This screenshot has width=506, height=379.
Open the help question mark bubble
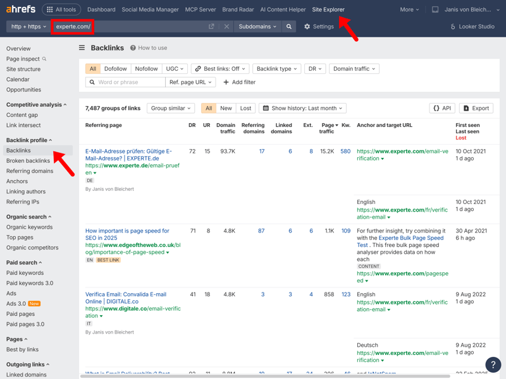(493, 364)
